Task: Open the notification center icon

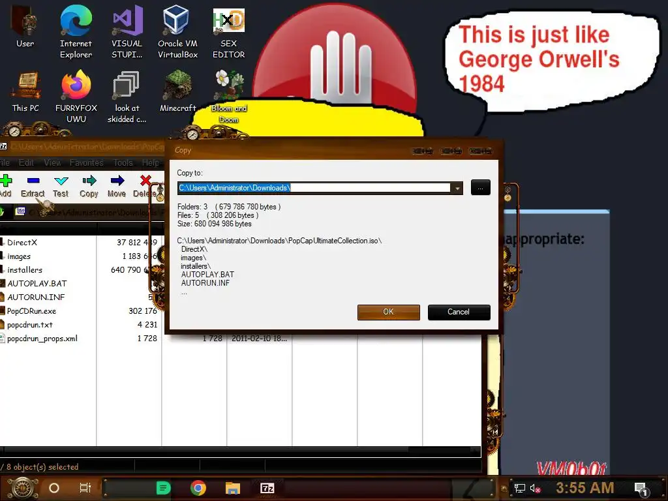Action: [641, 489]
